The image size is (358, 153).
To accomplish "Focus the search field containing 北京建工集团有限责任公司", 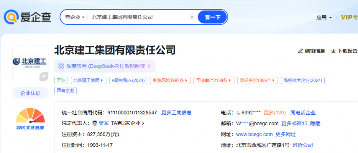I will 139,17.
